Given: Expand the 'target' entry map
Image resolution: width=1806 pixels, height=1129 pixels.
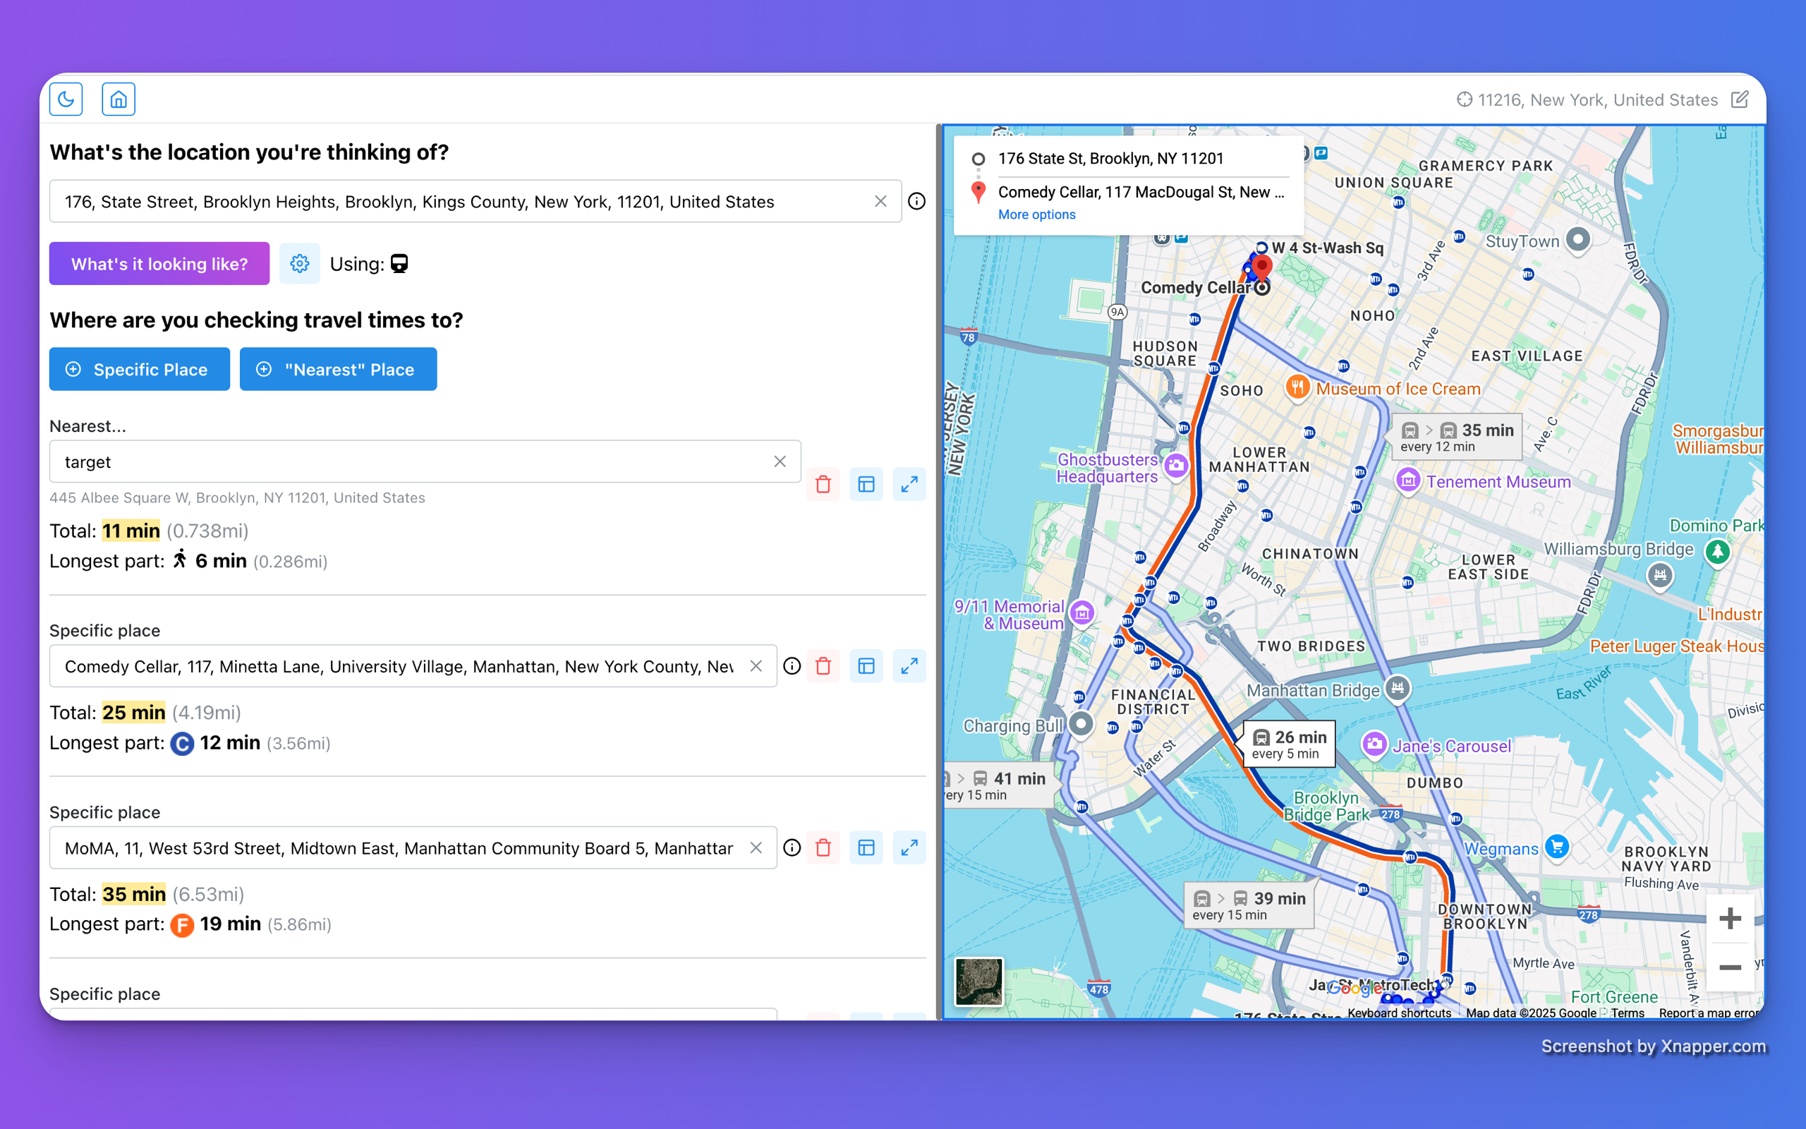Looking at the screenshot, I should tap(909, 484).
